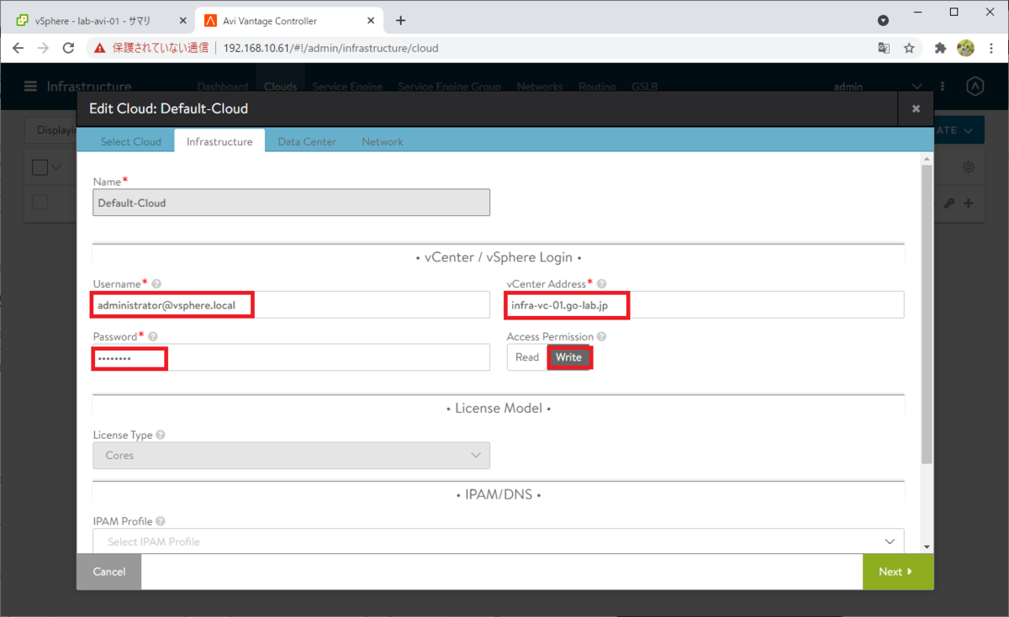1009x617 pixels.
Task: Click the help icon next to Access Permission
Action: (x=601, y=337)
